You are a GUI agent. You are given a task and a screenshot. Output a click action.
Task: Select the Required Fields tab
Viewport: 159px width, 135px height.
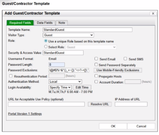pos(20,23)
